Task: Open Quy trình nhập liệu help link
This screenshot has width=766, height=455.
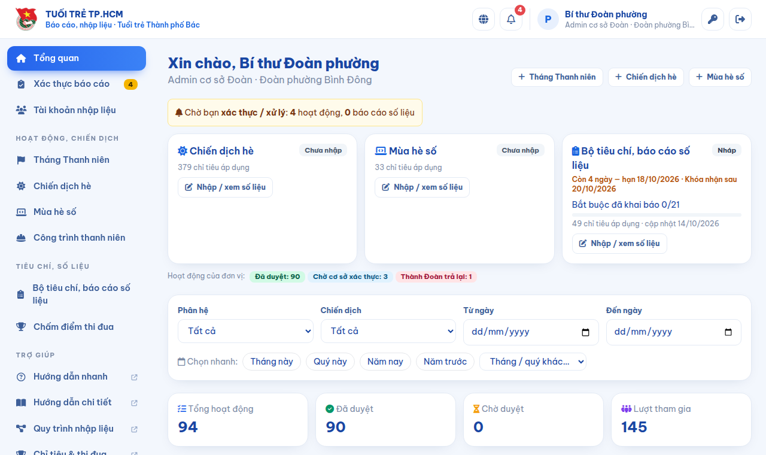Action: (x=77, y=429)
